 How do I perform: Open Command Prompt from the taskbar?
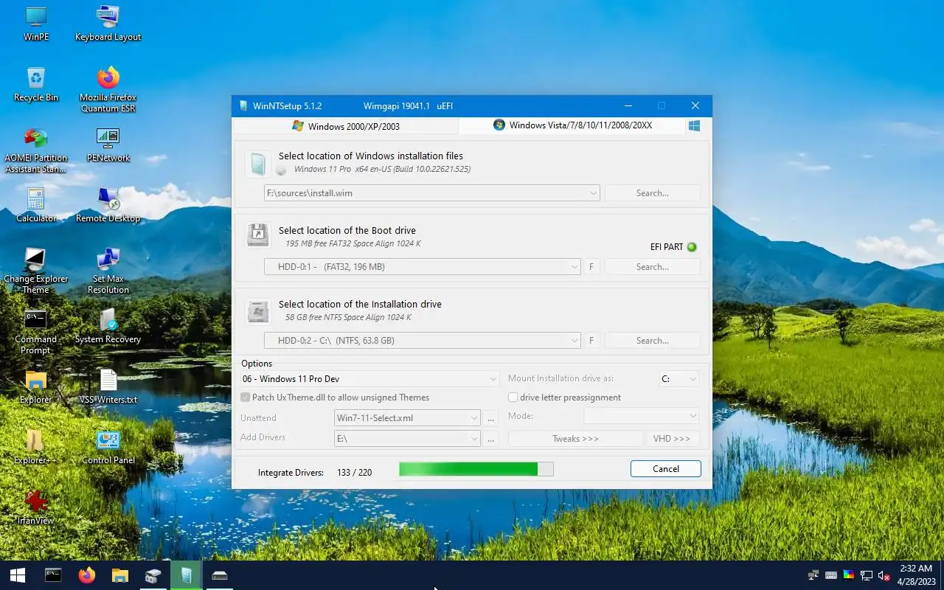tap(53, 575)
